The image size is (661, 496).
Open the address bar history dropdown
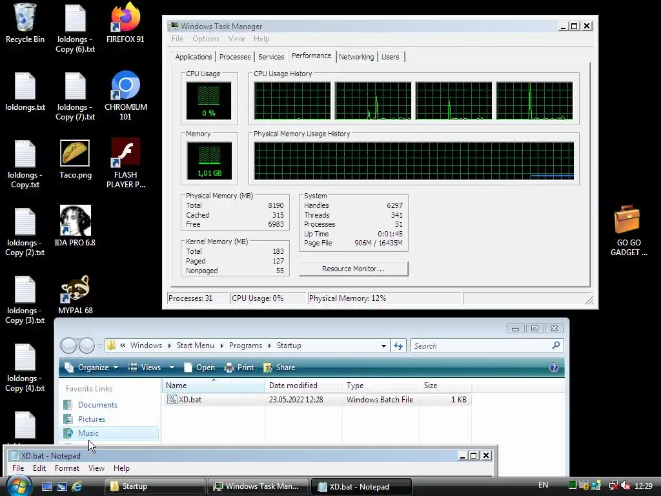[383, 346]
